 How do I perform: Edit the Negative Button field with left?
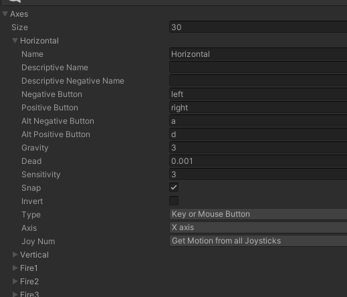[x=258, y=94]
